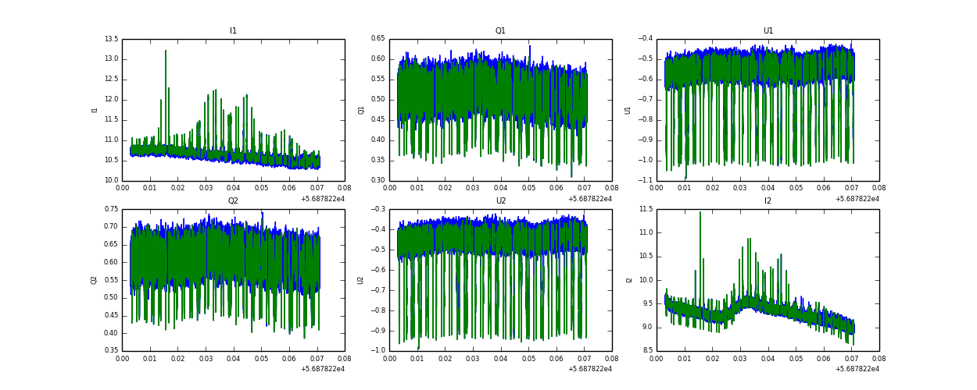This screenshot has width=977, height=390.
Task: Select the U2 subplot title
Action: tap(500, 201)
